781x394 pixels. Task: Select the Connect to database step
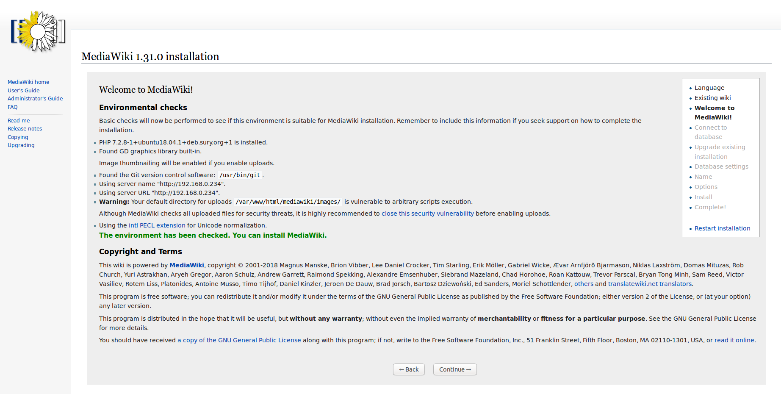click(711, 132)
